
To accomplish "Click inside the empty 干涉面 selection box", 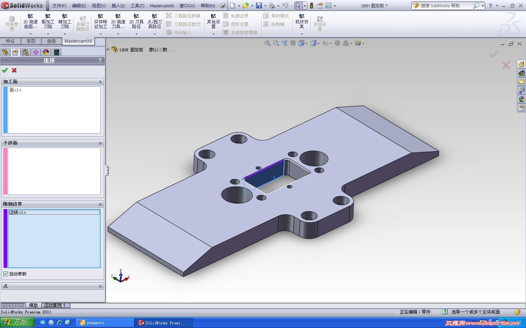I will pyautogui.click(x=54, y=171).
